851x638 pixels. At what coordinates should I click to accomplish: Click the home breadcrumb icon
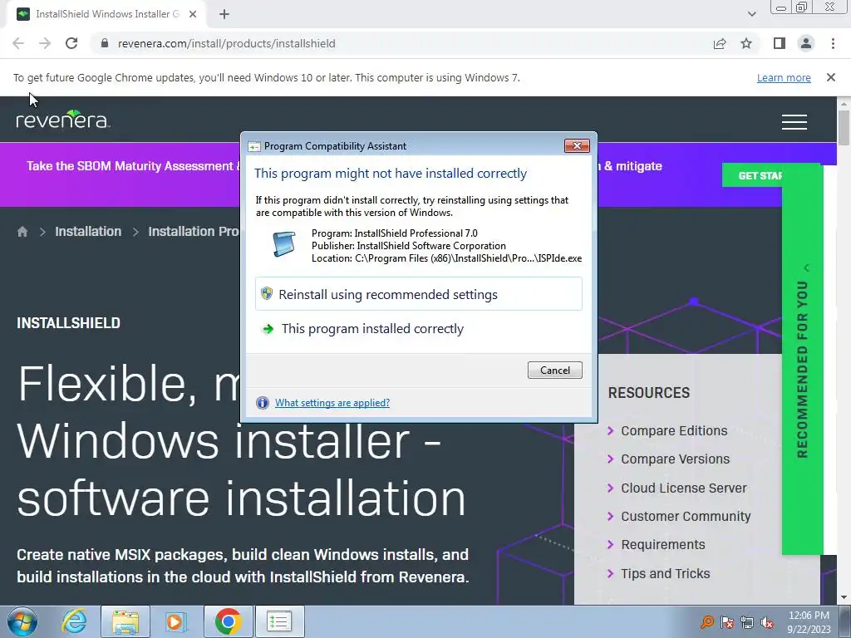pyautogui.click(x=22, y=232)
